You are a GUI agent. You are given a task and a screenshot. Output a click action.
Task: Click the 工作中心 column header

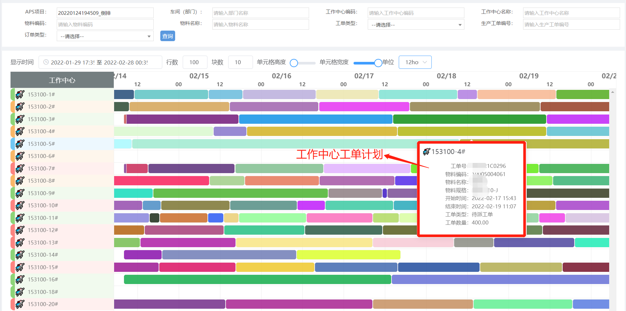pyautogui.click(x=62, y=80)
